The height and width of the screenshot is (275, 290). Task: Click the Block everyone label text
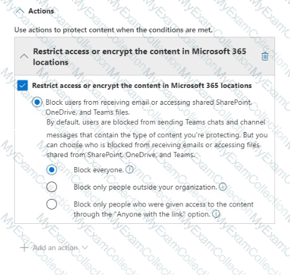(99, 170)
